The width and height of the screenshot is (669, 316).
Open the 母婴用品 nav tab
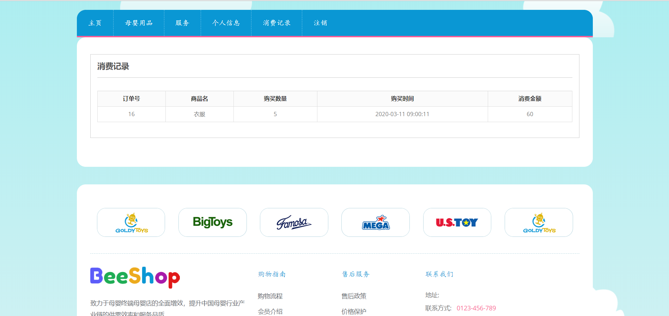pos(139,23)
